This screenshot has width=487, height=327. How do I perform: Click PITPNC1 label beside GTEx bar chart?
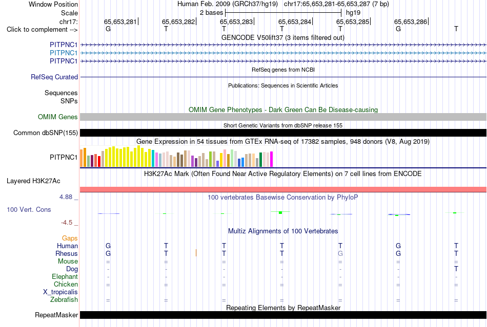coord(64,157)
